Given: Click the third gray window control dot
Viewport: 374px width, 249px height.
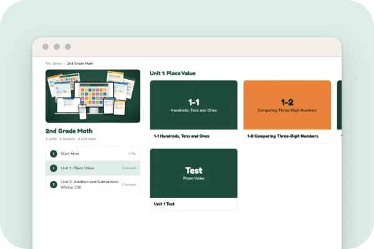Looking at the screenshot, I should pyautogui.click(x=68, y=47).
